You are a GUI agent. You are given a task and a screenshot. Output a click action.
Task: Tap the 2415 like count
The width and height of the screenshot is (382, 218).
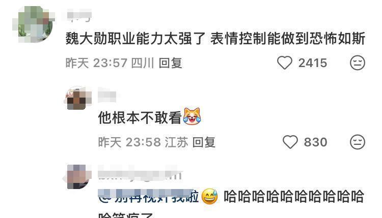coord(313,63)
